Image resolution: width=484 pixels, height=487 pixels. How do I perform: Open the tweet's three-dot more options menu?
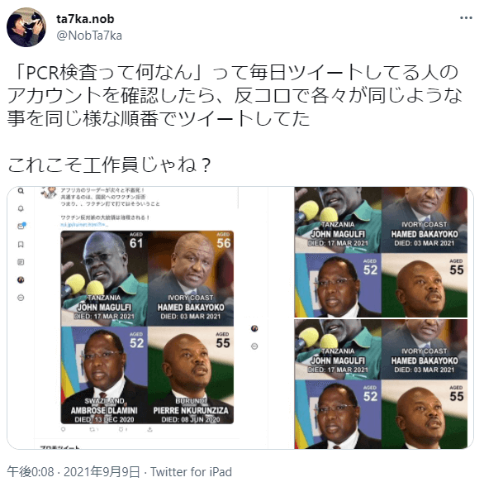466,18
